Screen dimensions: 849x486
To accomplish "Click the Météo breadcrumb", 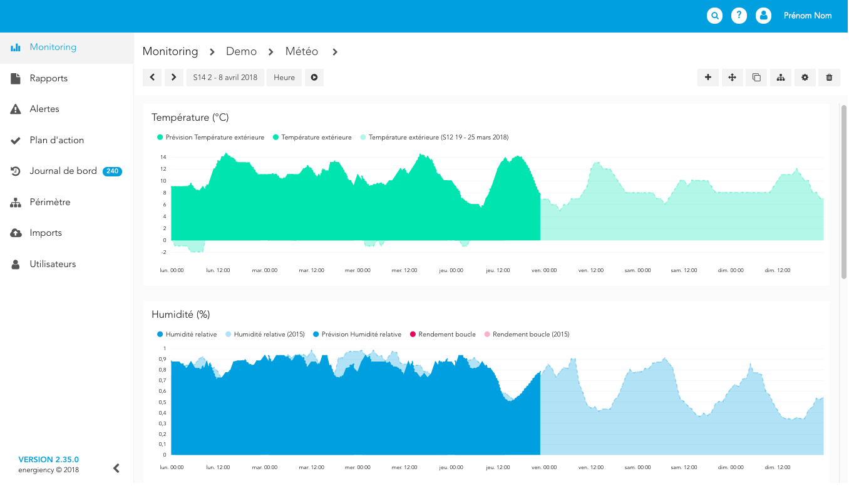I will [302, 51].
